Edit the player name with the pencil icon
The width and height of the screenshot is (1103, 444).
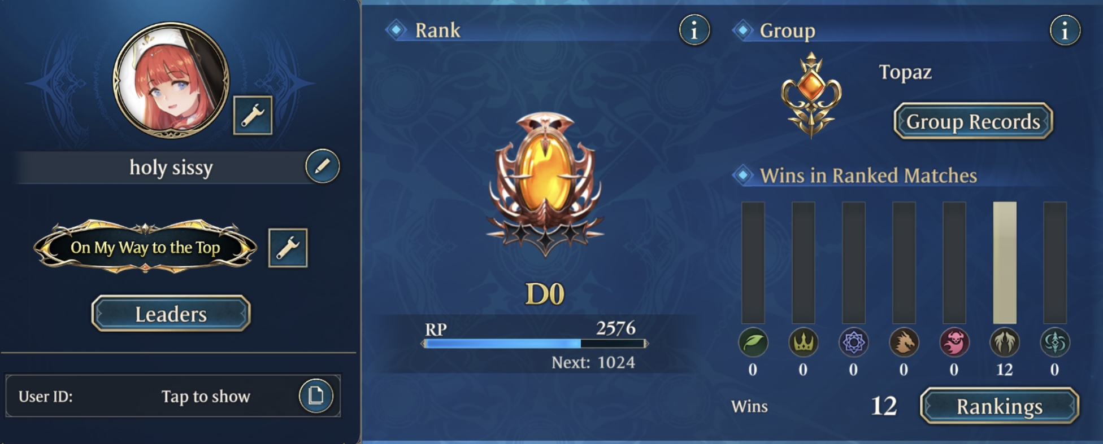[323, 166]
